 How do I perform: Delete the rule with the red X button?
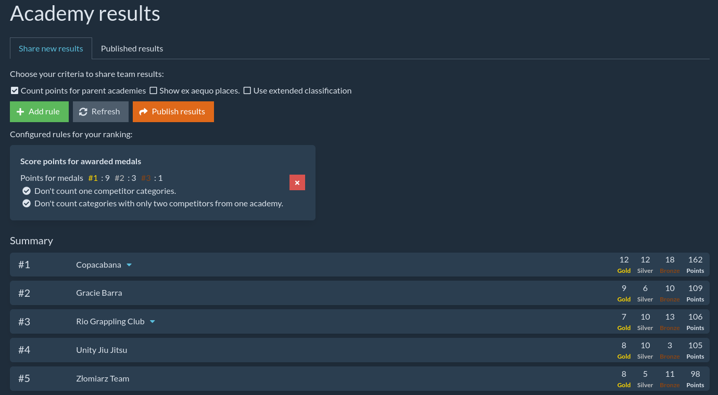pos(297,182)
